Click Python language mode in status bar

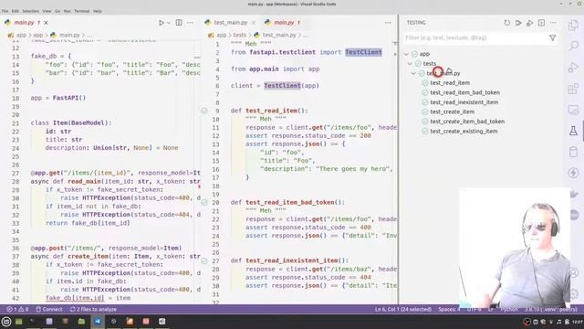pos(509,309)
